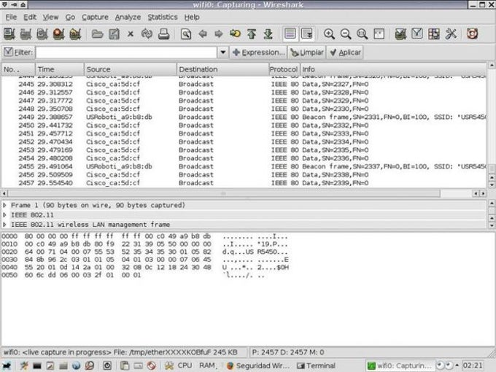This screenshot has width=496, height=372.
Task: Restart the running capture icon
Action: pos(75,34)
